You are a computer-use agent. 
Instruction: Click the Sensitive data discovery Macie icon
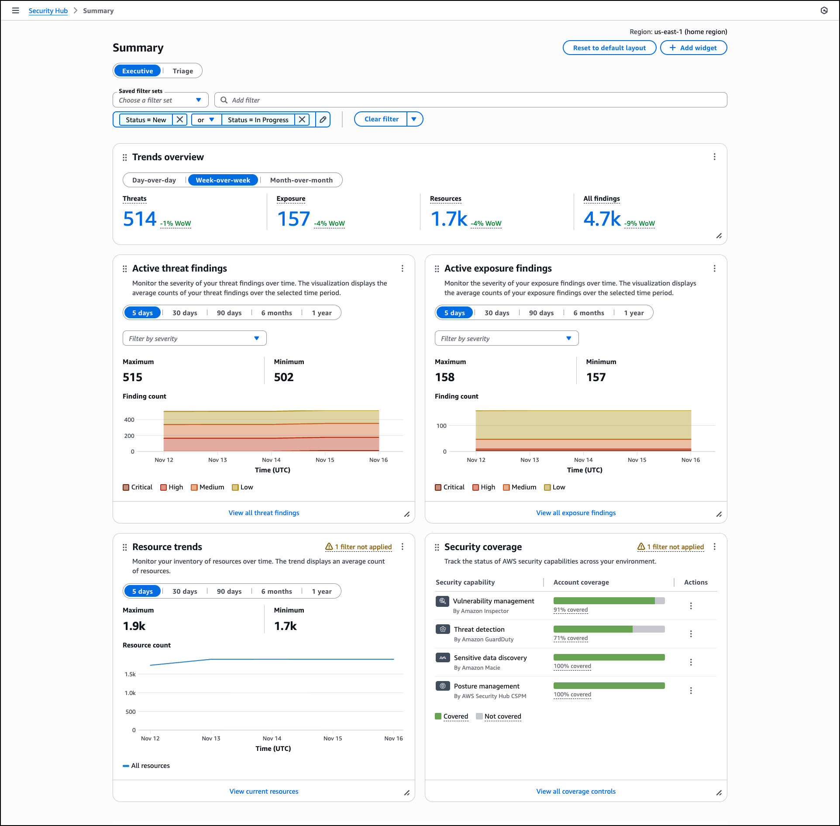(442, 657)
